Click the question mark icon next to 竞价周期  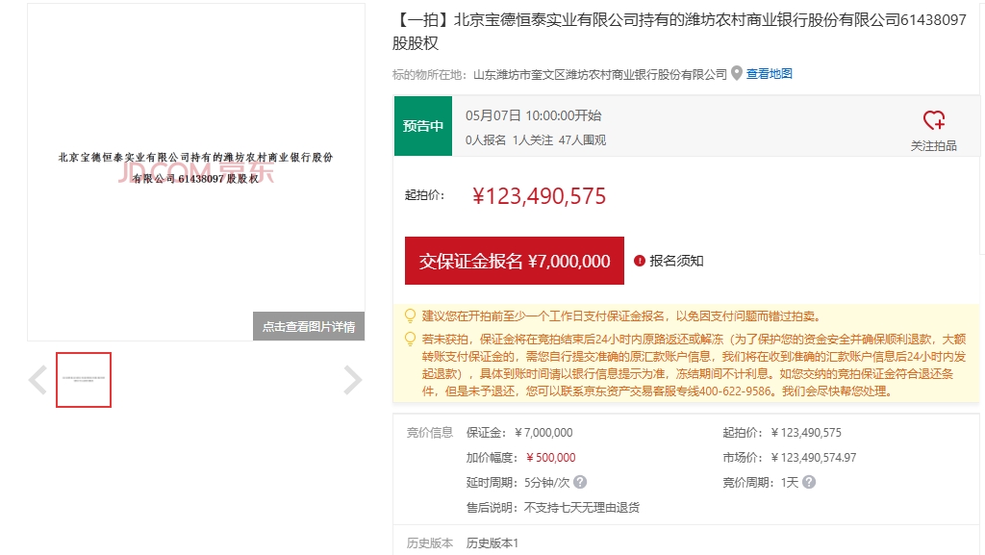809,482
